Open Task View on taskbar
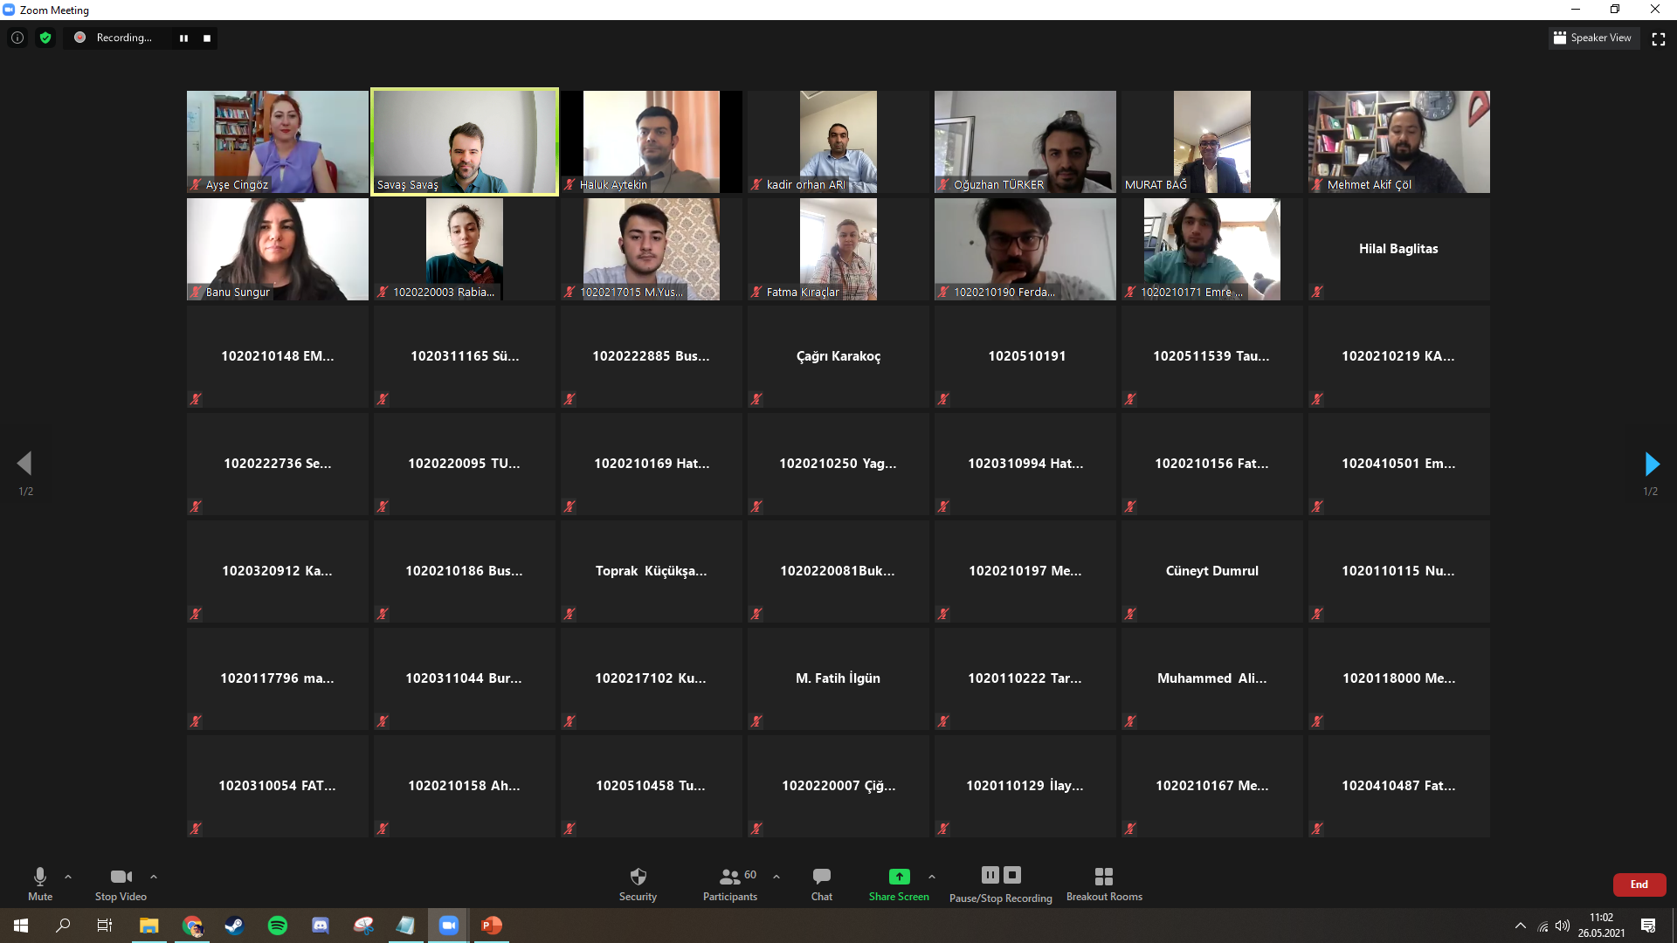This screenshot has height=943, width=1677. pyautogui.click(x=104, y=926)
